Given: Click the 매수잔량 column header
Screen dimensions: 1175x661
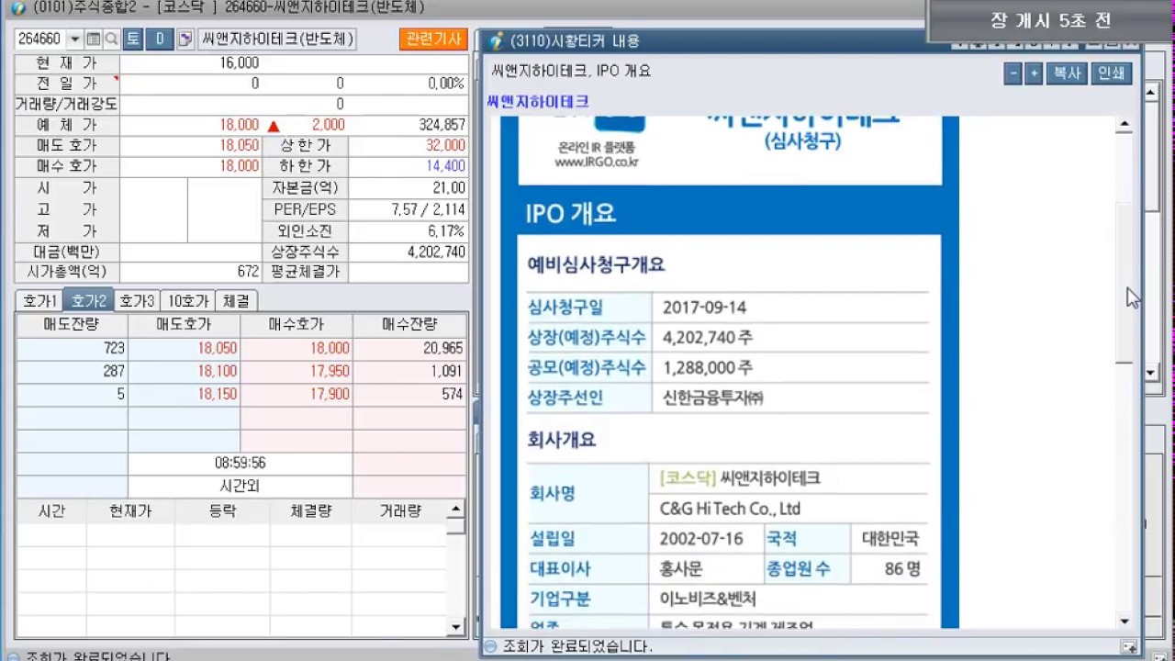Looking at the screenshot, I should pos(409,325).
